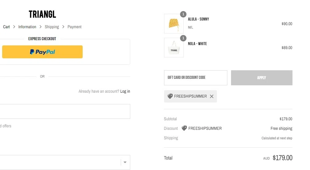Click the NOLA - WHITE quantity badge

pyautogui.click(x=183, y=38)
